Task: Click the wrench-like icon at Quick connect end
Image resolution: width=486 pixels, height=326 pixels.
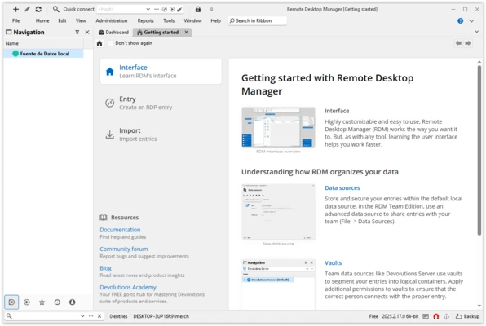Action: tap(179, 9)
